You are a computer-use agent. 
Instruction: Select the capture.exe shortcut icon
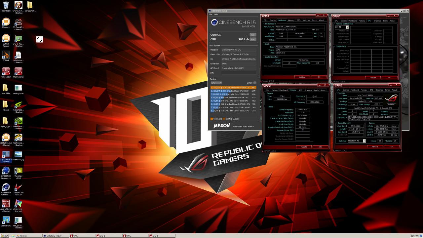(6, 156)
